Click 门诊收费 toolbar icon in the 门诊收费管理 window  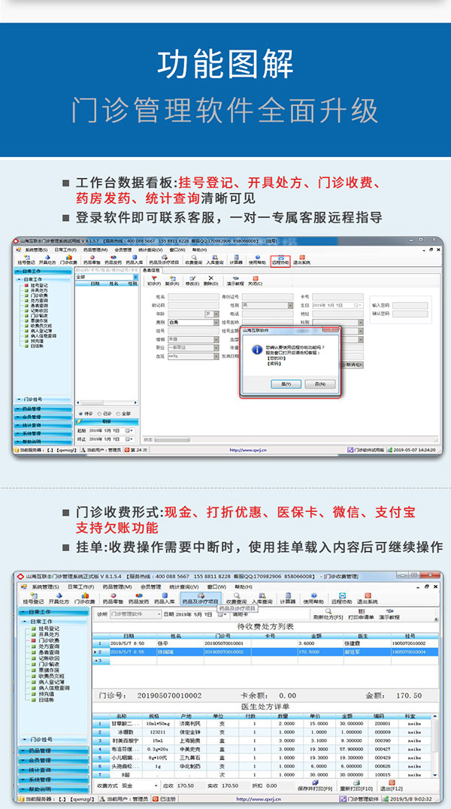pos(83,598)
